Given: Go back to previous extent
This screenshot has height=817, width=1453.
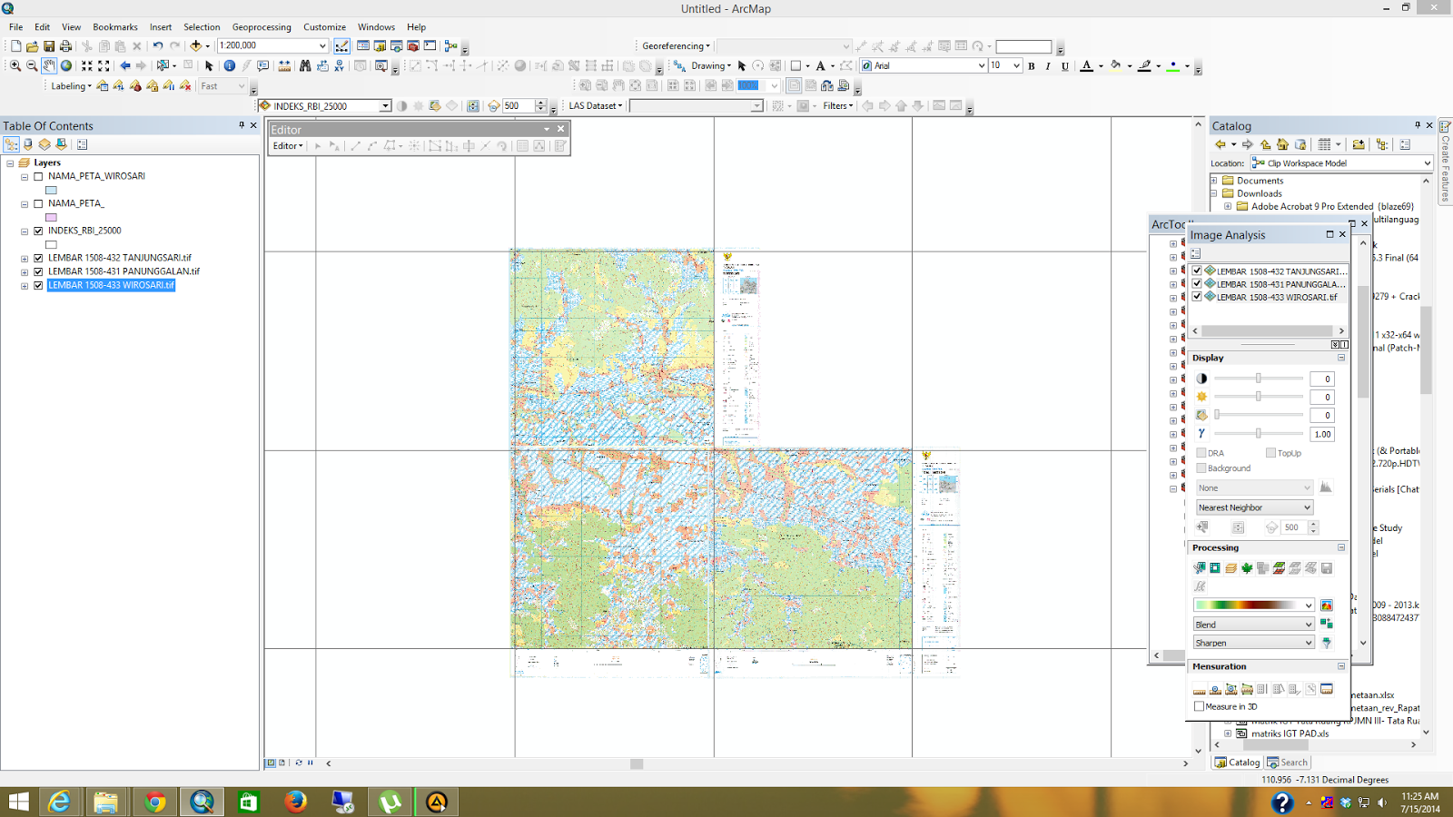Looking at the screenshot, I should (125, 65).
